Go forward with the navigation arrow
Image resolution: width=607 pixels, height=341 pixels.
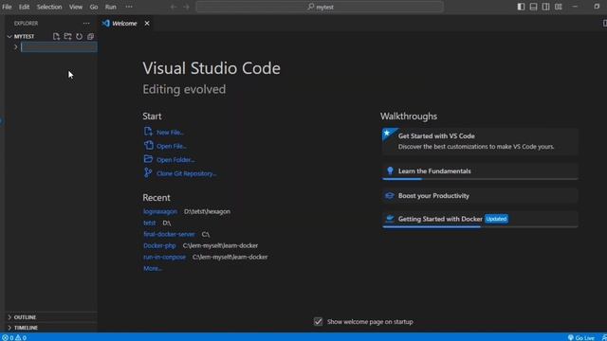point(187,7)
